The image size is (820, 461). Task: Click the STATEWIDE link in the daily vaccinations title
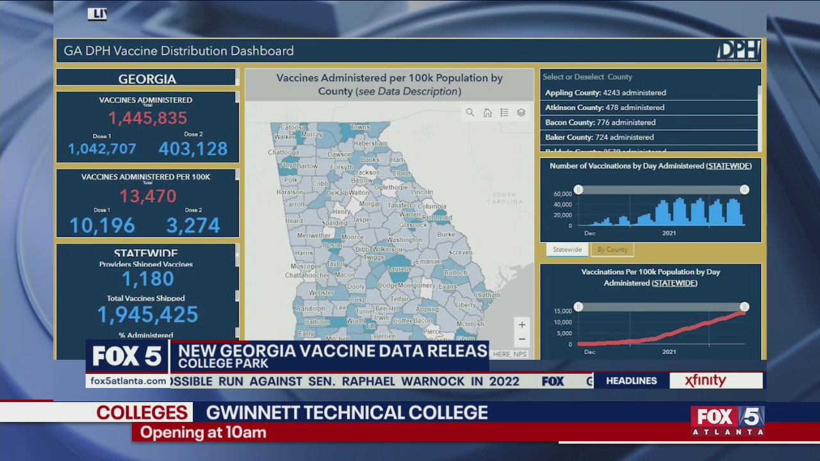pos(729,165)
